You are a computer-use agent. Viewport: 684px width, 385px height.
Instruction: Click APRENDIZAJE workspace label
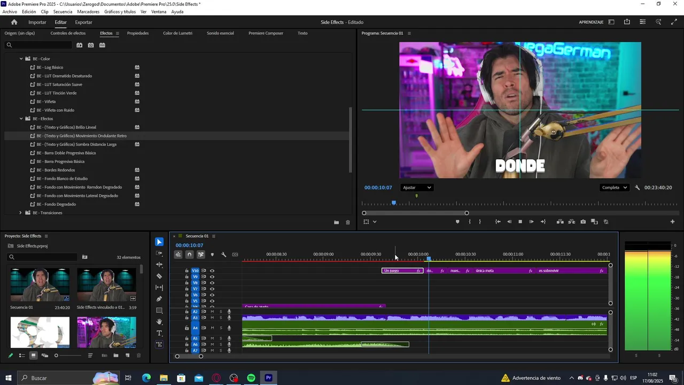click(x=591, y=22)
